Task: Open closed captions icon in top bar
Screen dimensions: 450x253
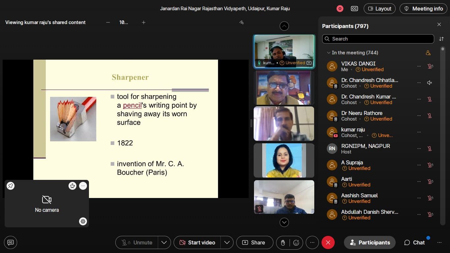Action: pyautogui.click(x=354, y=9)
